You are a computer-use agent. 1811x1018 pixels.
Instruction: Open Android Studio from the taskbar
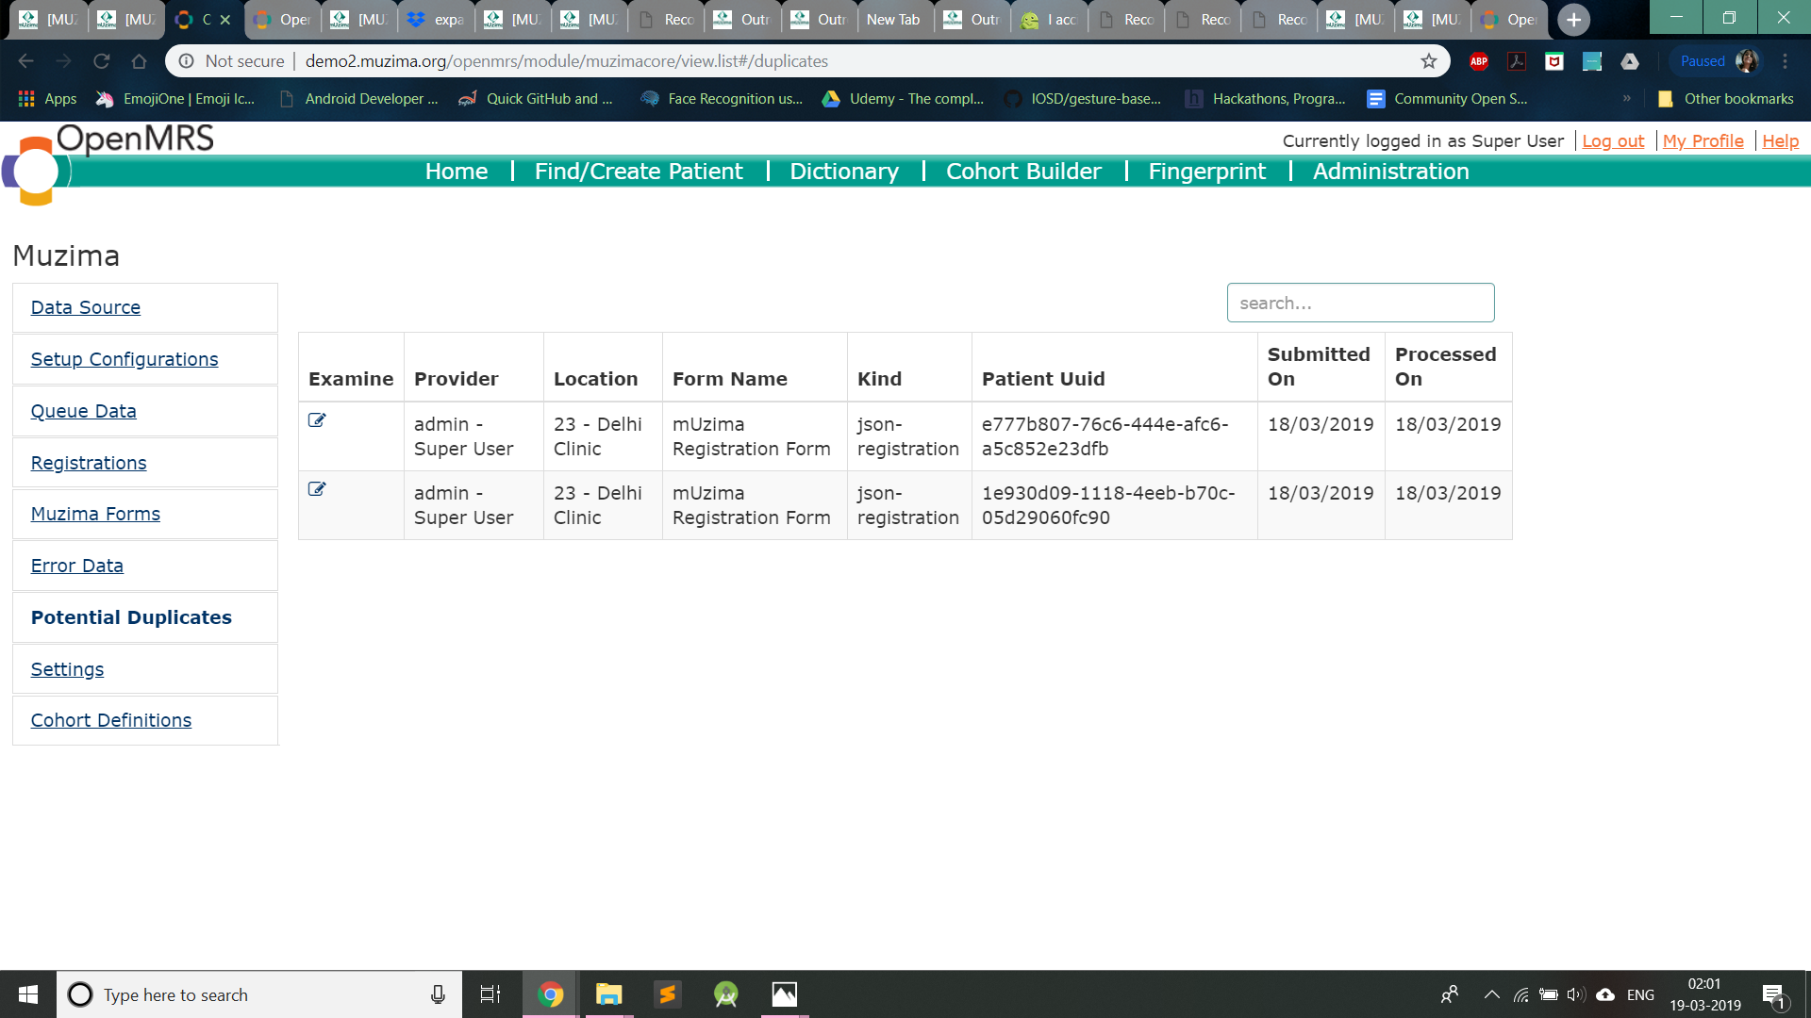click(x=726, y=994)
